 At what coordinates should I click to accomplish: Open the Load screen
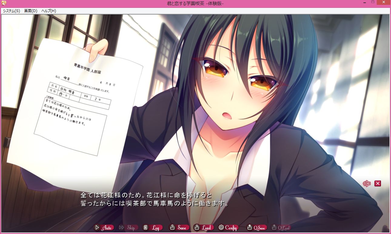click(203, 228)
